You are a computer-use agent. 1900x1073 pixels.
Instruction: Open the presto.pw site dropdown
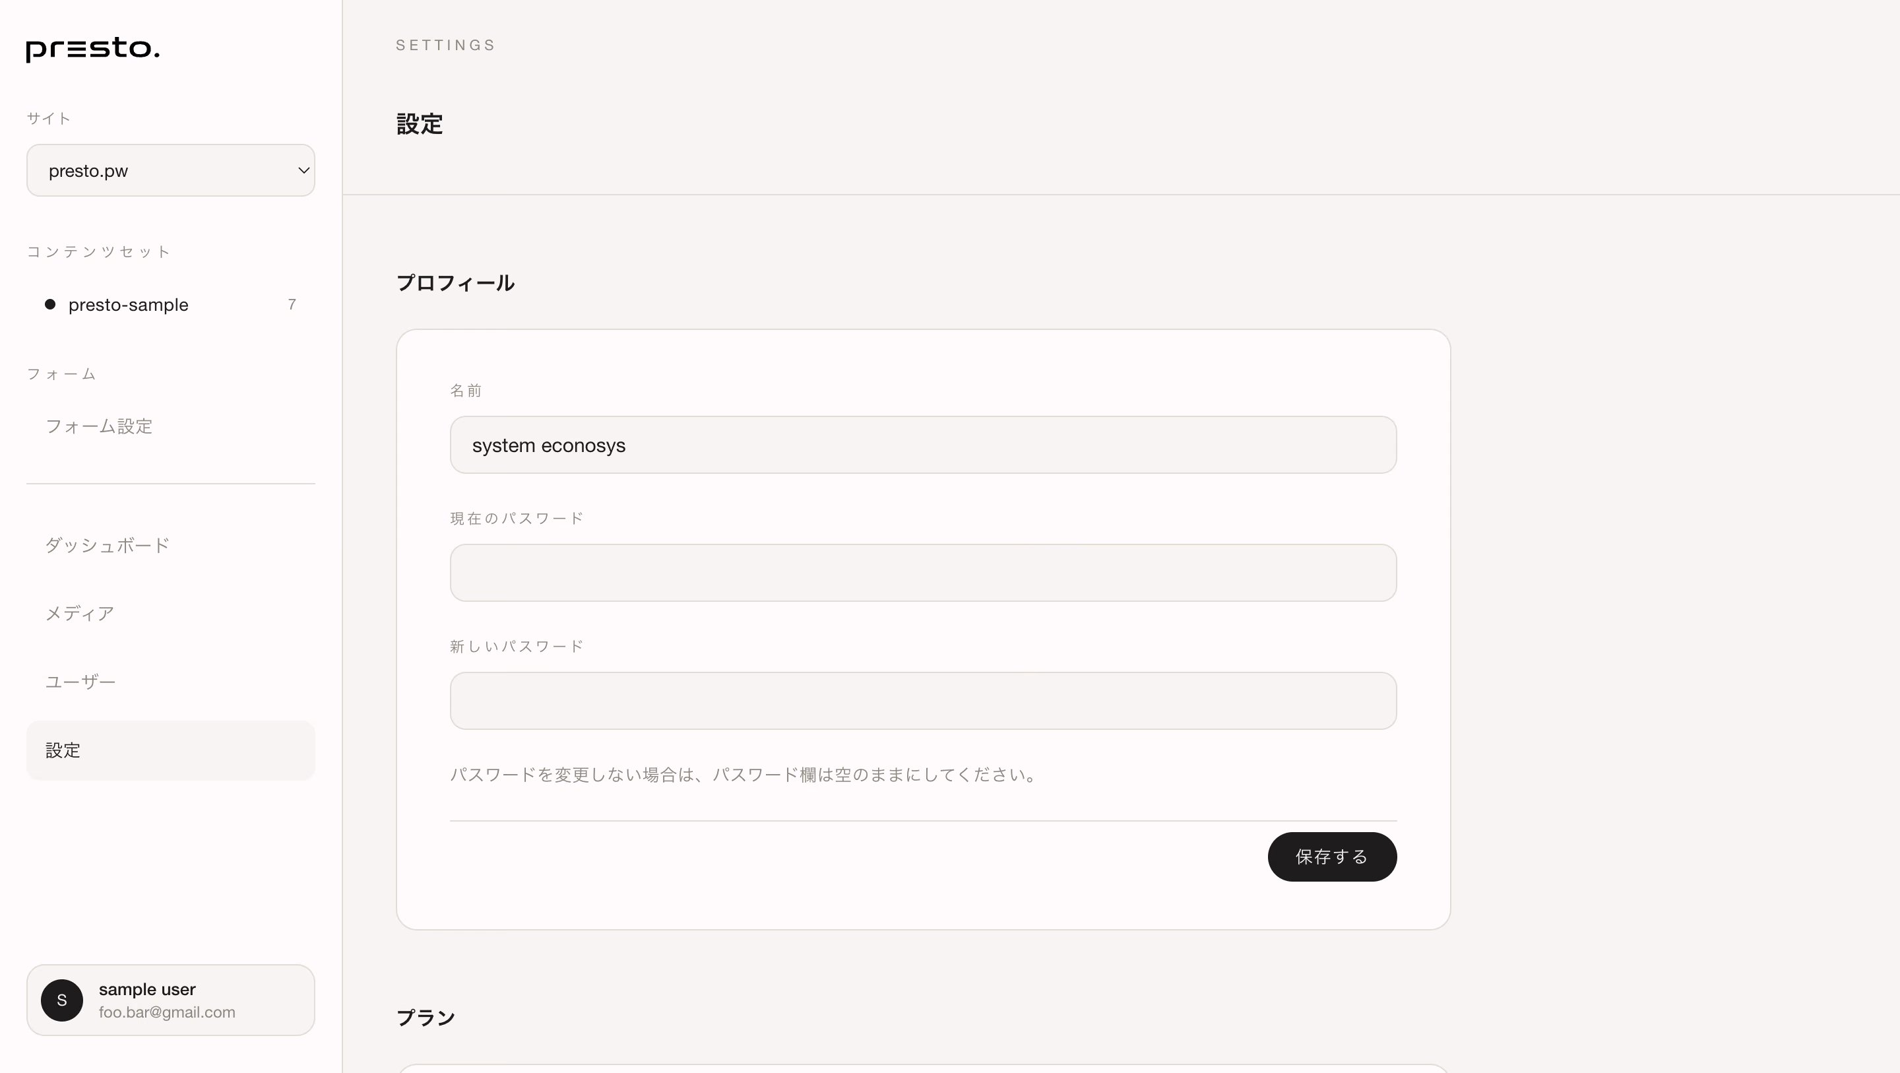click(x=170, y=170)
